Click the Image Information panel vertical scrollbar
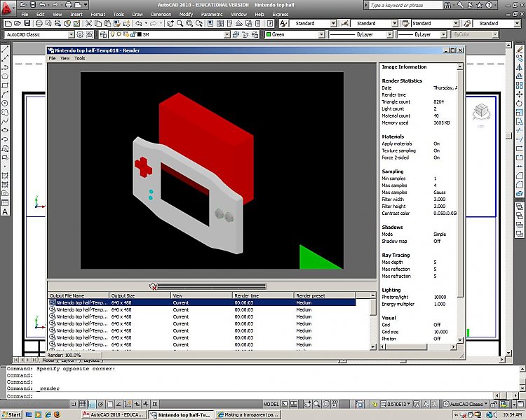Image resolution: width=526 pixels, height=420 pixels. point(460,202)
